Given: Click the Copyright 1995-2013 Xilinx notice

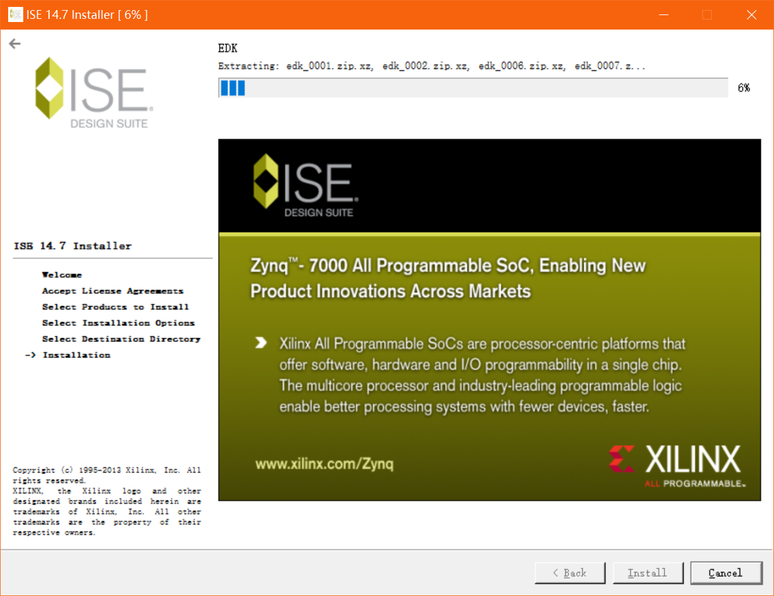Looking at the screenshot, I should [107, 501].
